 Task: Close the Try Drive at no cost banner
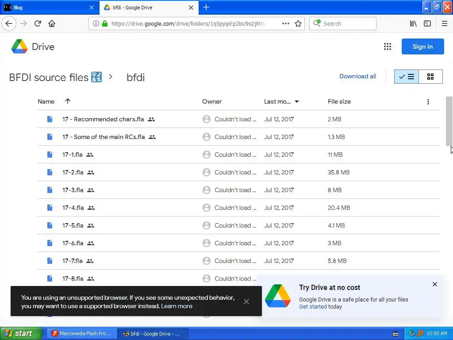point(435,284)
